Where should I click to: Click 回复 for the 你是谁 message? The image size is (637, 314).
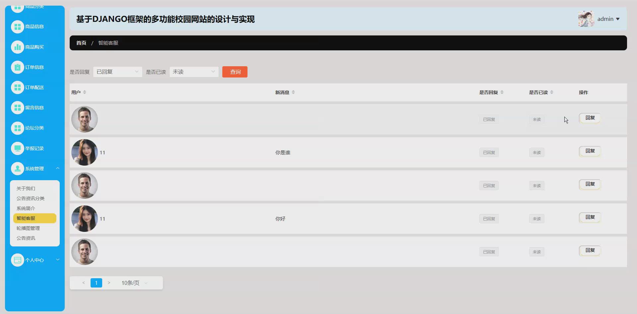(590, 151)
